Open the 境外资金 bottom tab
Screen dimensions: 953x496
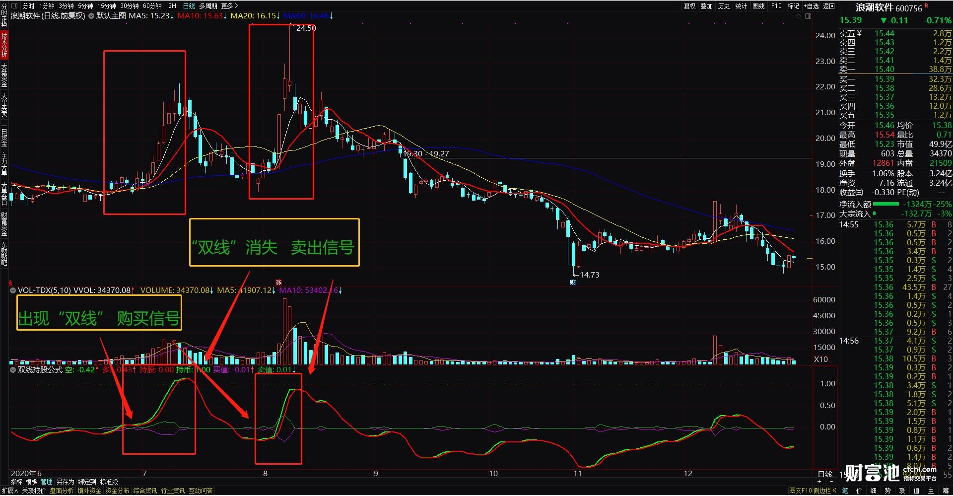[x=89, y=491]
